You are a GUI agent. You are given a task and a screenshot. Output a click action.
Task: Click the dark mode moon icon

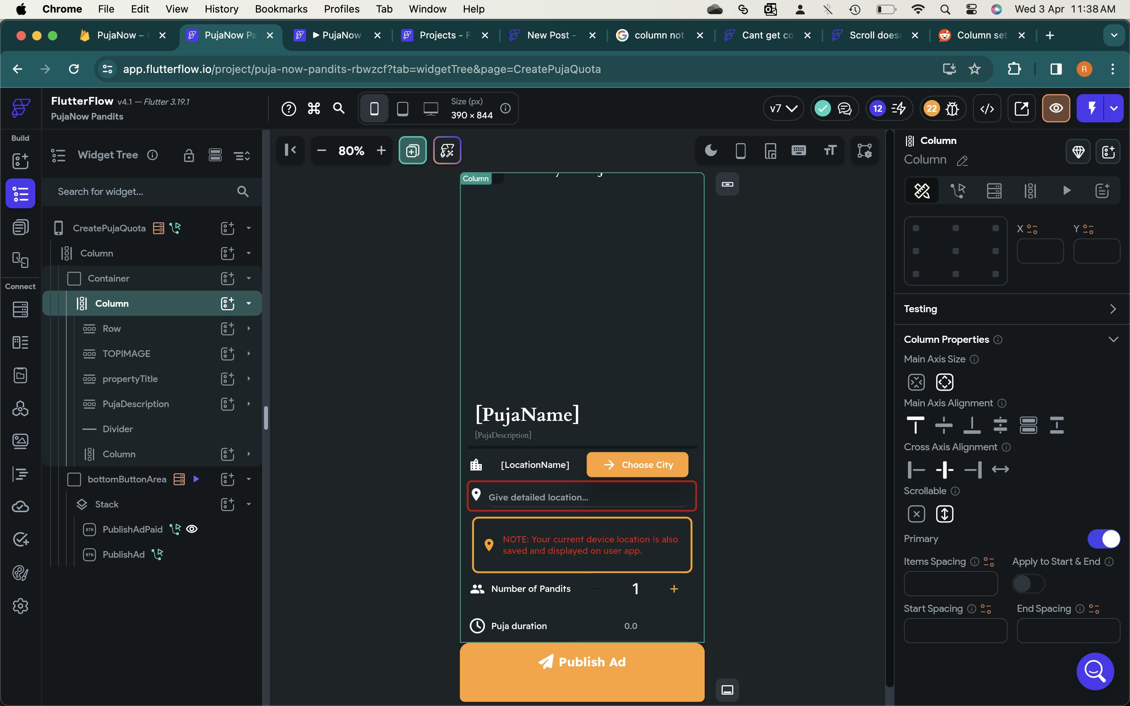coord(710,150)
